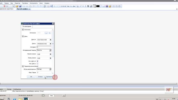Click the new document toolbar icon
The height and width of the screenshot is (100, 178).
[x=44, y=6]
